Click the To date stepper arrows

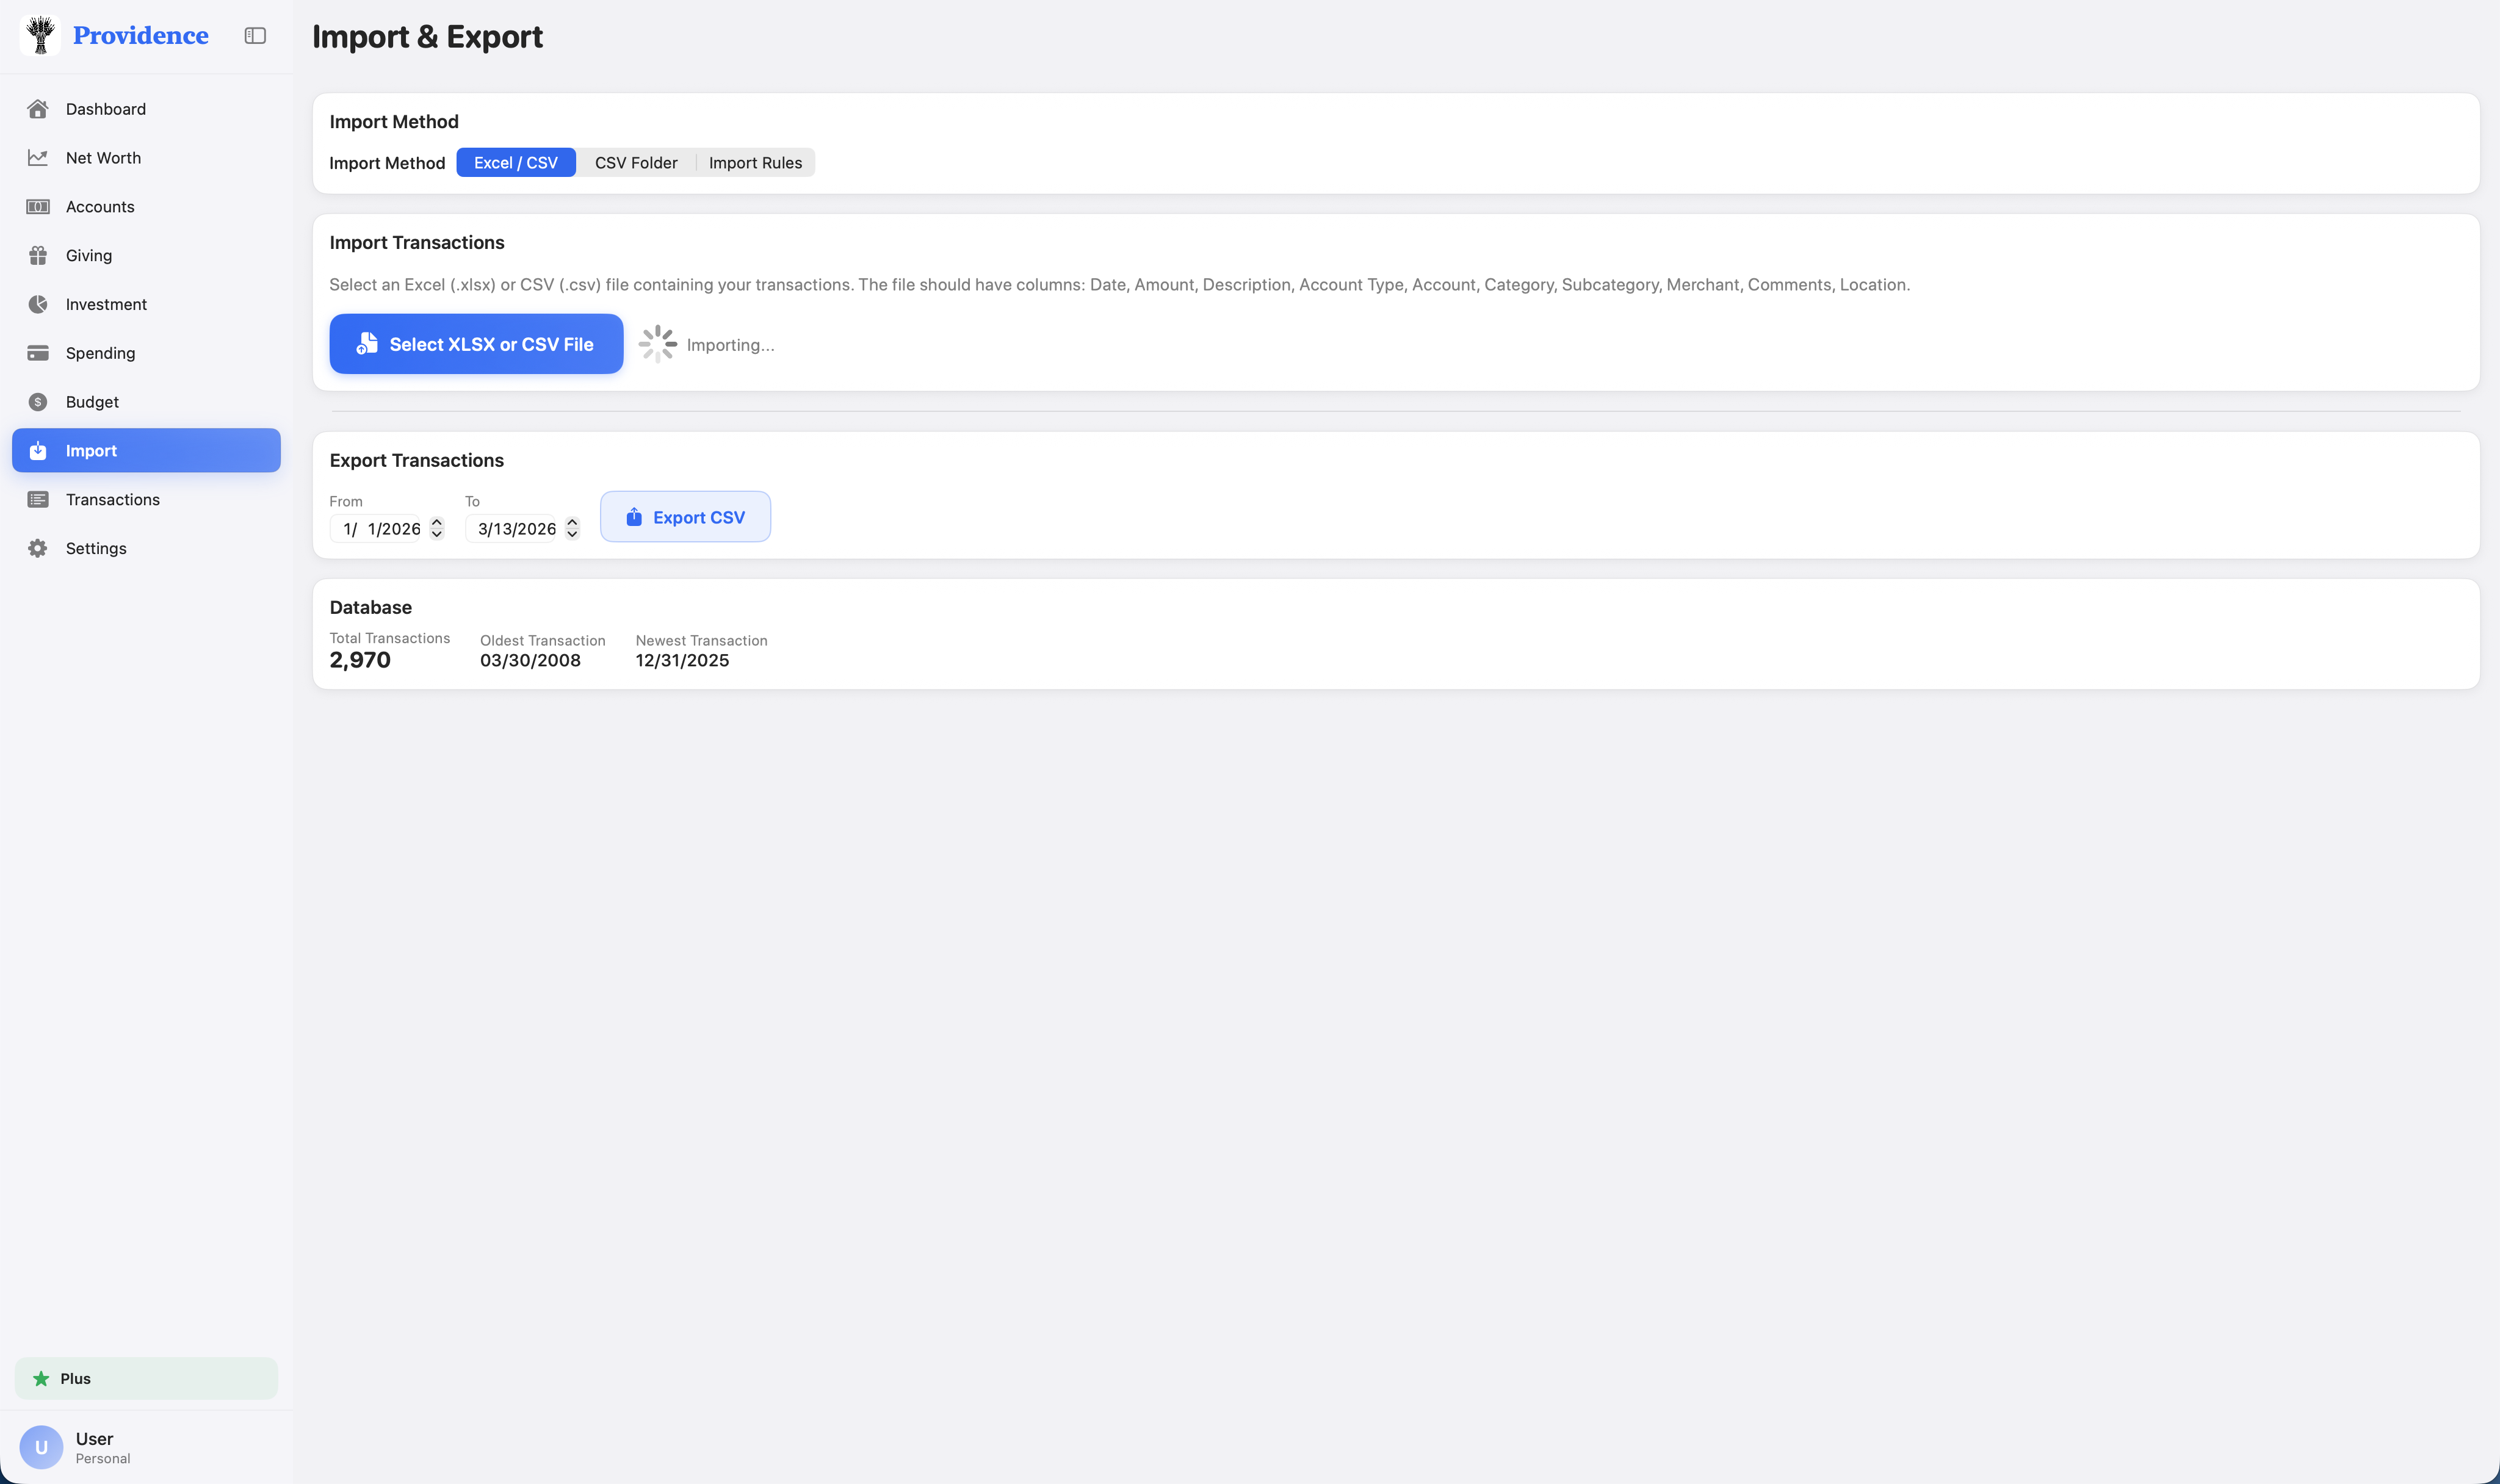pyautogui.click(x=572, y=529)
